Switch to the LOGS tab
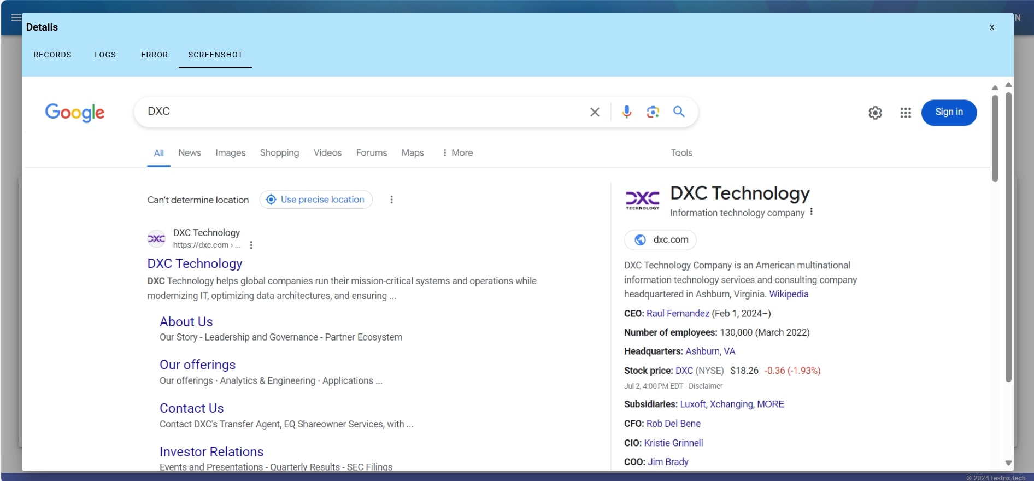This screenshot has width=1034, height=481. (x=105, y=55)
